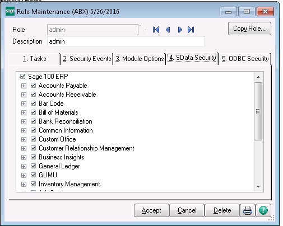
Task: Expand the Customer Relationship Management node
Action: point(24,148)
